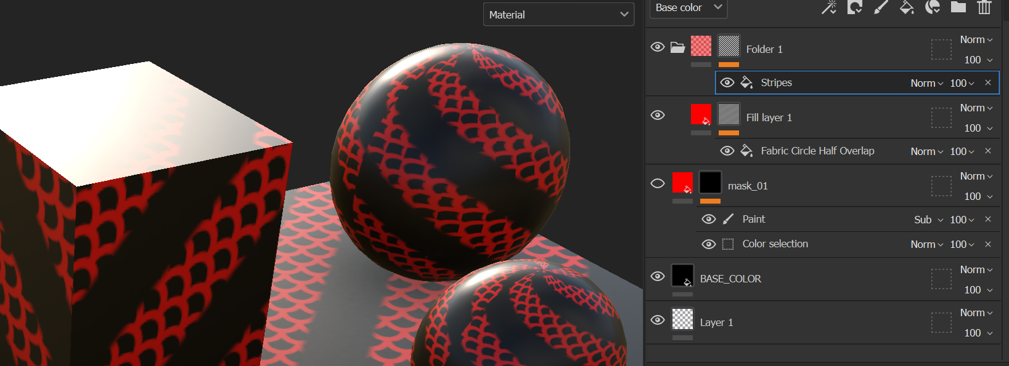This screenshot has height=366, width=1009.
Task: Click the black color swatch of BASE_COLOR
Action: 682,276
